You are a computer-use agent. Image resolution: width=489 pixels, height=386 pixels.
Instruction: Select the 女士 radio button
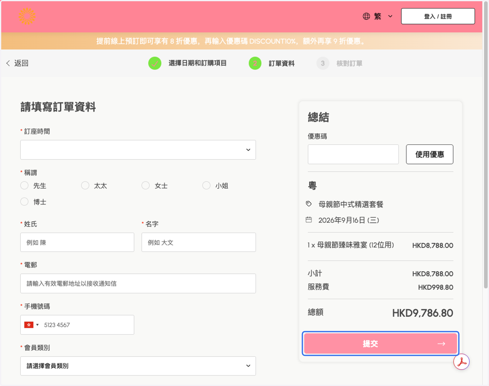point(145,185)
